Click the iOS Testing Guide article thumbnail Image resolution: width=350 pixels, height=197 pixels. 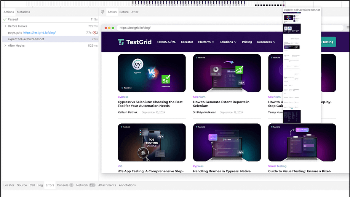click(152, 142)
